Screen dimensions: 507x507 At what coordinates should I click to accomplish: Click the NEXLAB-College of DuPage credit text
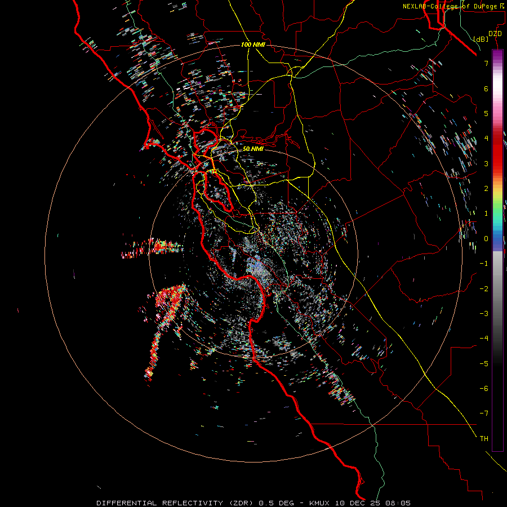453,6
